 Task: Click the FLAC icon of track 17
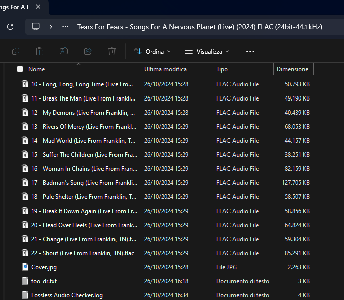click(x=25, y=182)
